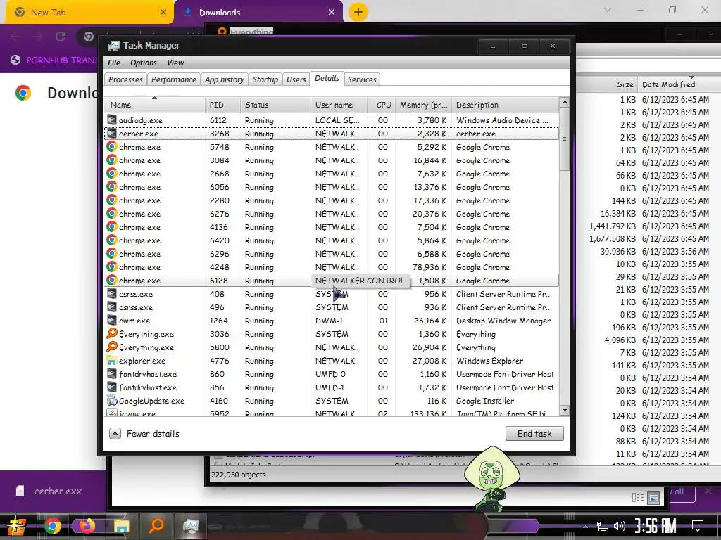The height and width of the screenshot is (540, 721).
Task: Open the View menu in Task Manager
Action: click(x=175, y=63)
